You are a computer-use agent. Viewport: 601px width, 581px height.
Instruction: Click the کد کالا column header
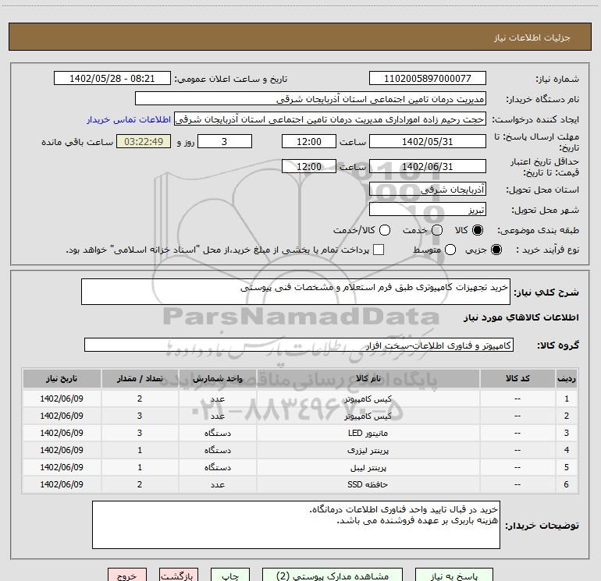point(517,378)
